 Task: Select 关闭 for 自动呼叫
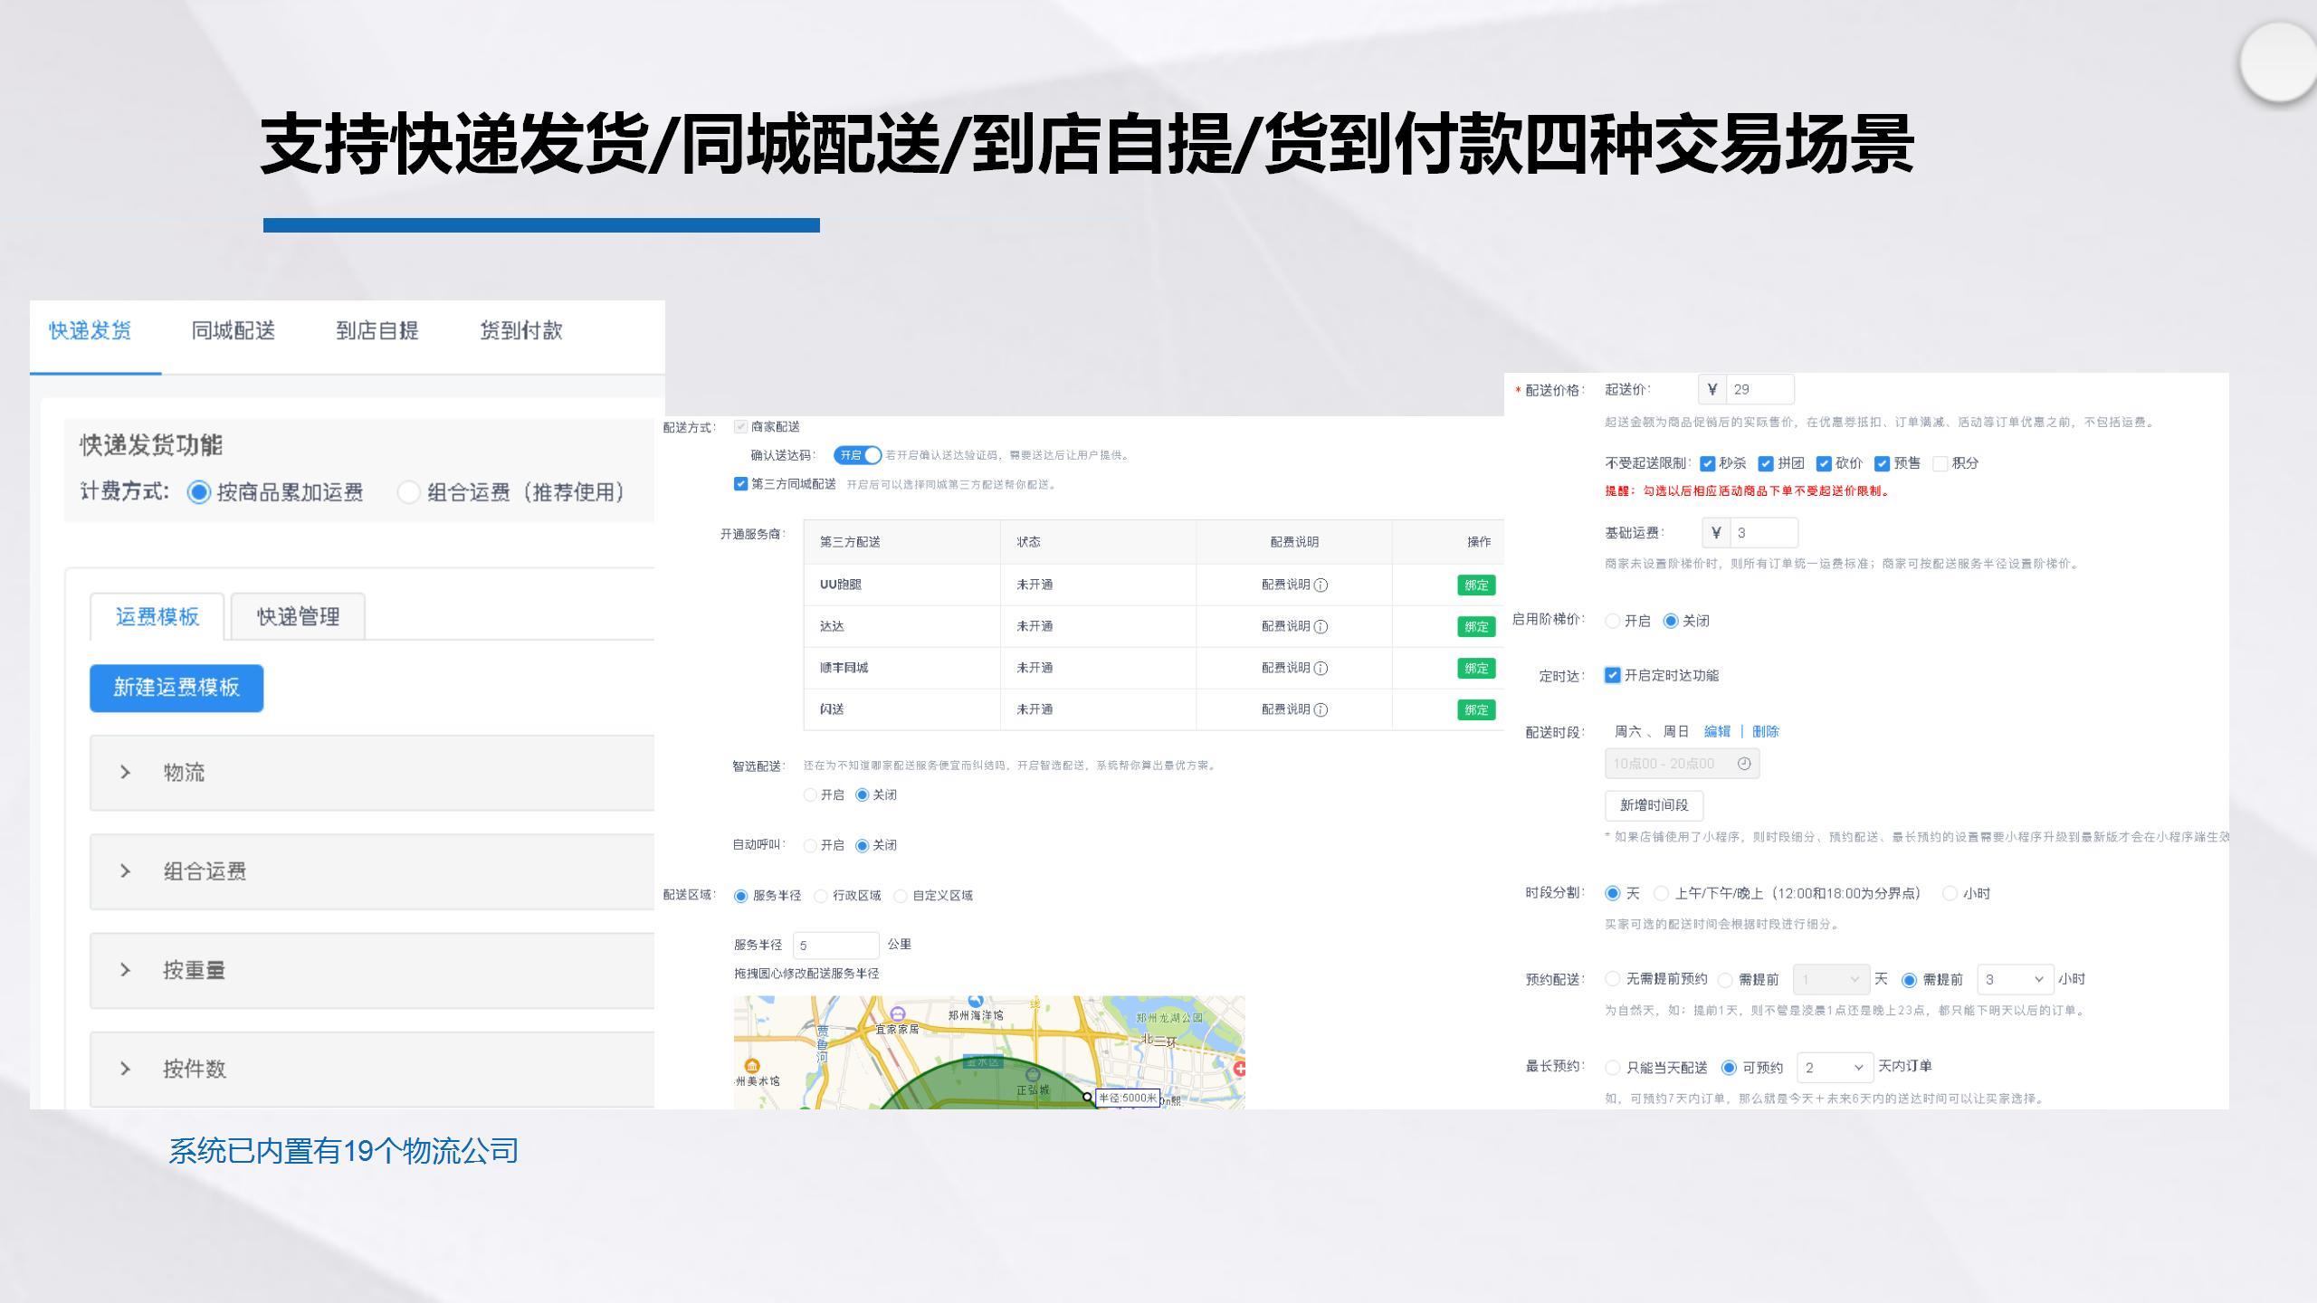[862, 846]
